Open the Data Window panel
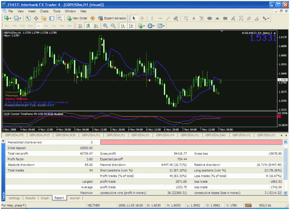 coord(36,18)
